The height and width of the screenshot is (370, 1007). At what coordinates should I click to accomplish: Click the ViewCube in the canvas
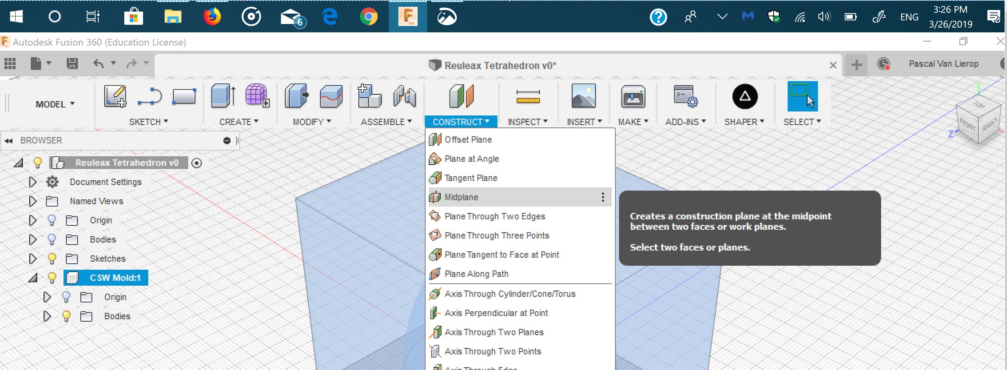[x=978, y=120]
